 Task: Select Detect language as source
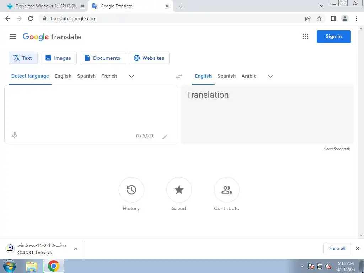pos(30,76)
